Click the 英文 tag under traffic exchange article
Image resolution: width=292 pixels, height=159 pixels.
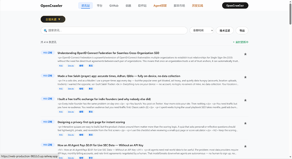91,112
